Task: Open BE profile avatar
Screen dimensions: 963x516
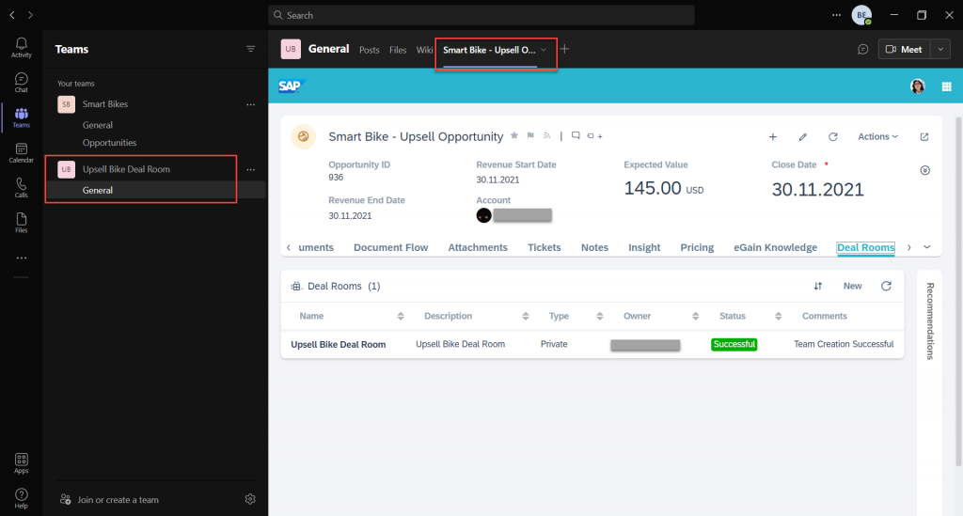Action: tap(861, 15)
